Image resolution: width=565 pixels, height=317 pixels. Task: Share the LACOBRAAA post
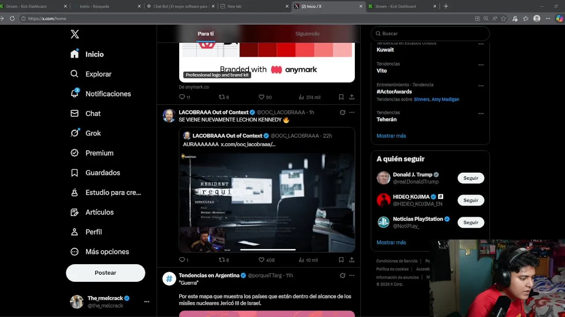click(x=352, y=260)
